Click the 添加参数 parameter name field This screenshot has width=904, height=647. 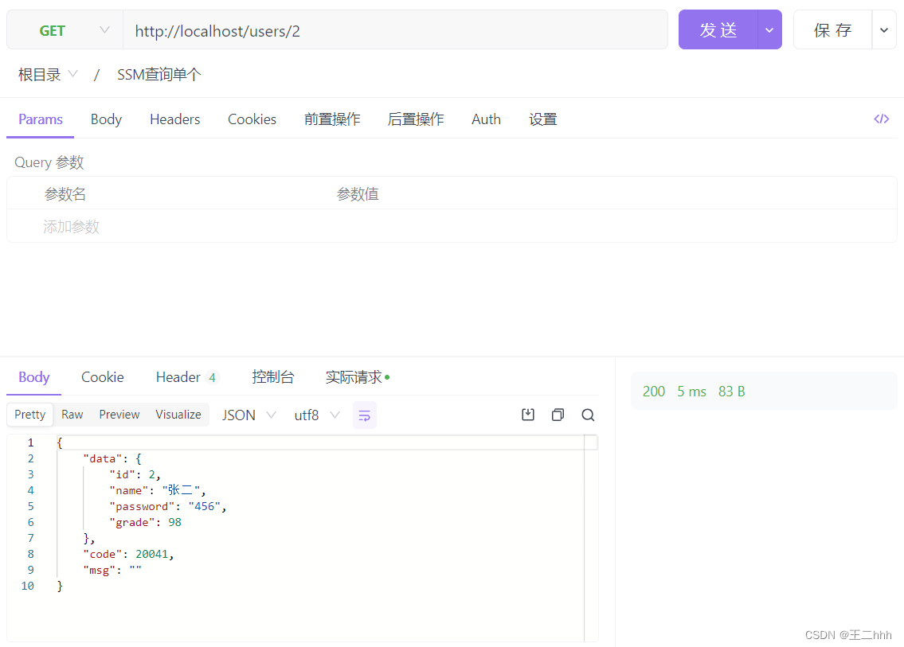coord(72,227)
